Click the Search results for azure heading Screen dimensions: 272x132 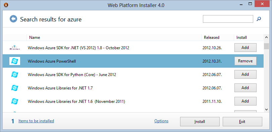tap(51, 19)
